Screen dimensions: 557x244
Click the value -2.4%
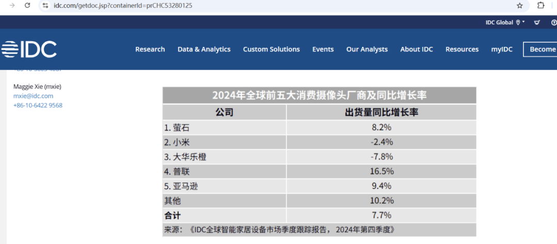(x=382, y=142)
